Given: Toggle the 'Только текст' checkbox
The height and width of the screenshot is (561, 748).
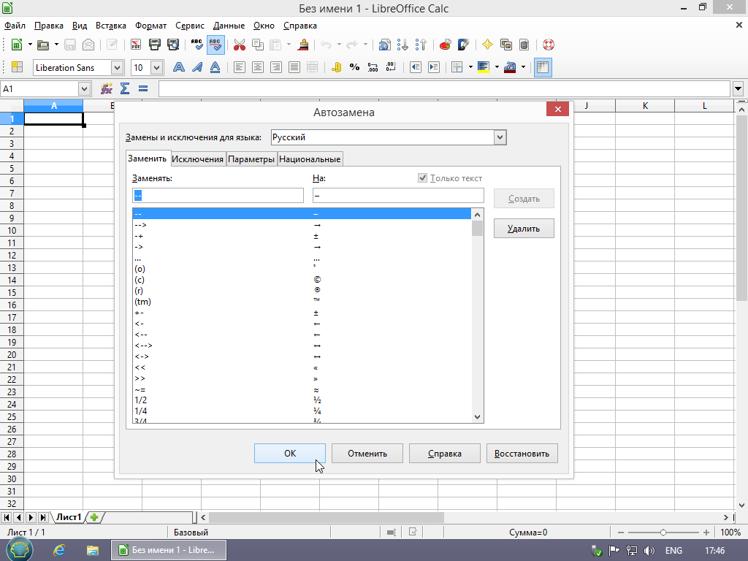Looking at the screenshot, I should [x=422, y=178].
